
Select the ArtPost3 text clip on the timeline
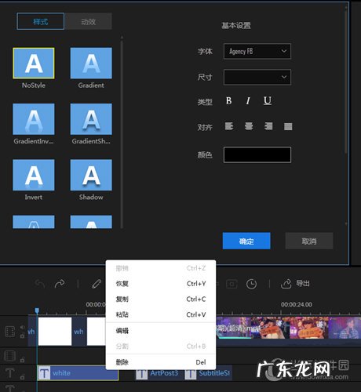click(159, 373)
